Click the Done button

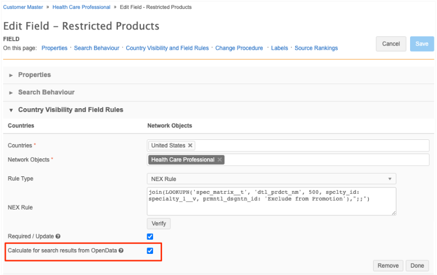coord(417,265)
